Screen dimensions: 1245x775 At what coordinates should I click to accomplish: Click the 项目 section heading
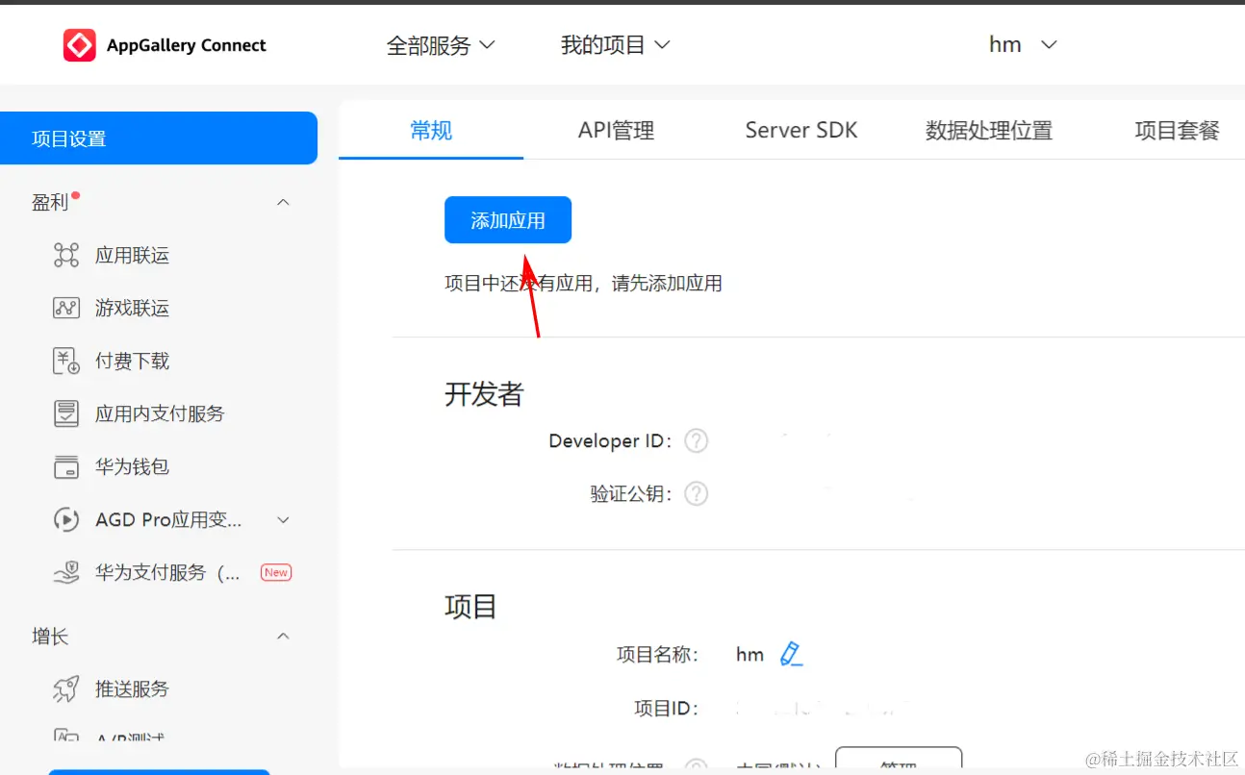pyautogui.click(x=470, y=607)
